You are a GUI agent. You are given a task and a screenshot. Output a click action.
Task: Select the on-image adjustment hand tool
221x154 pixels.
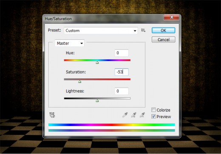52,115
